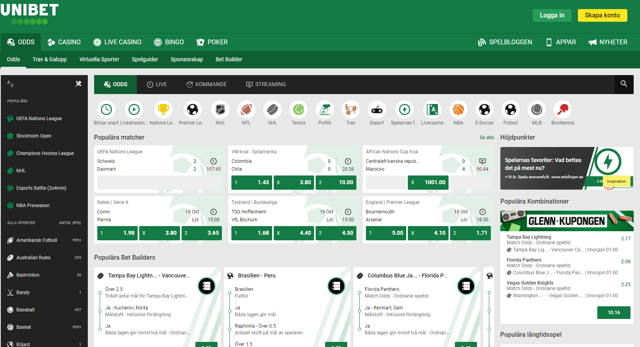The width and height of the screenshot is (640, 347).
Task: Open SPELBLOGGEN link
Action: click(x=505, y=42)
